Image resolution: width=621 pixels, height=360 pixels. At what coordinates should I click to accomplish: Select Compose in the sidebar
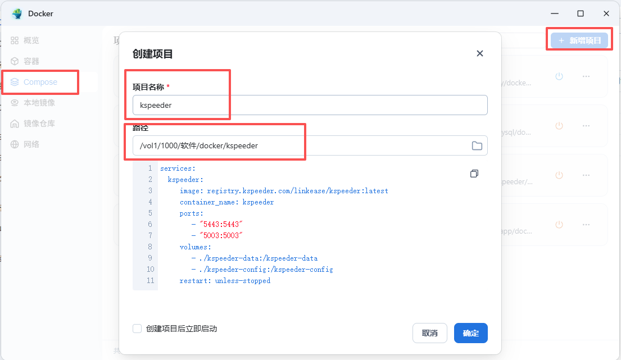pos(40,82)
